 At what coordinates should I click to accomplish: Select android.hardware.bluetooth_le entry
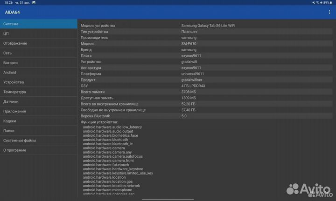[108, 144]
